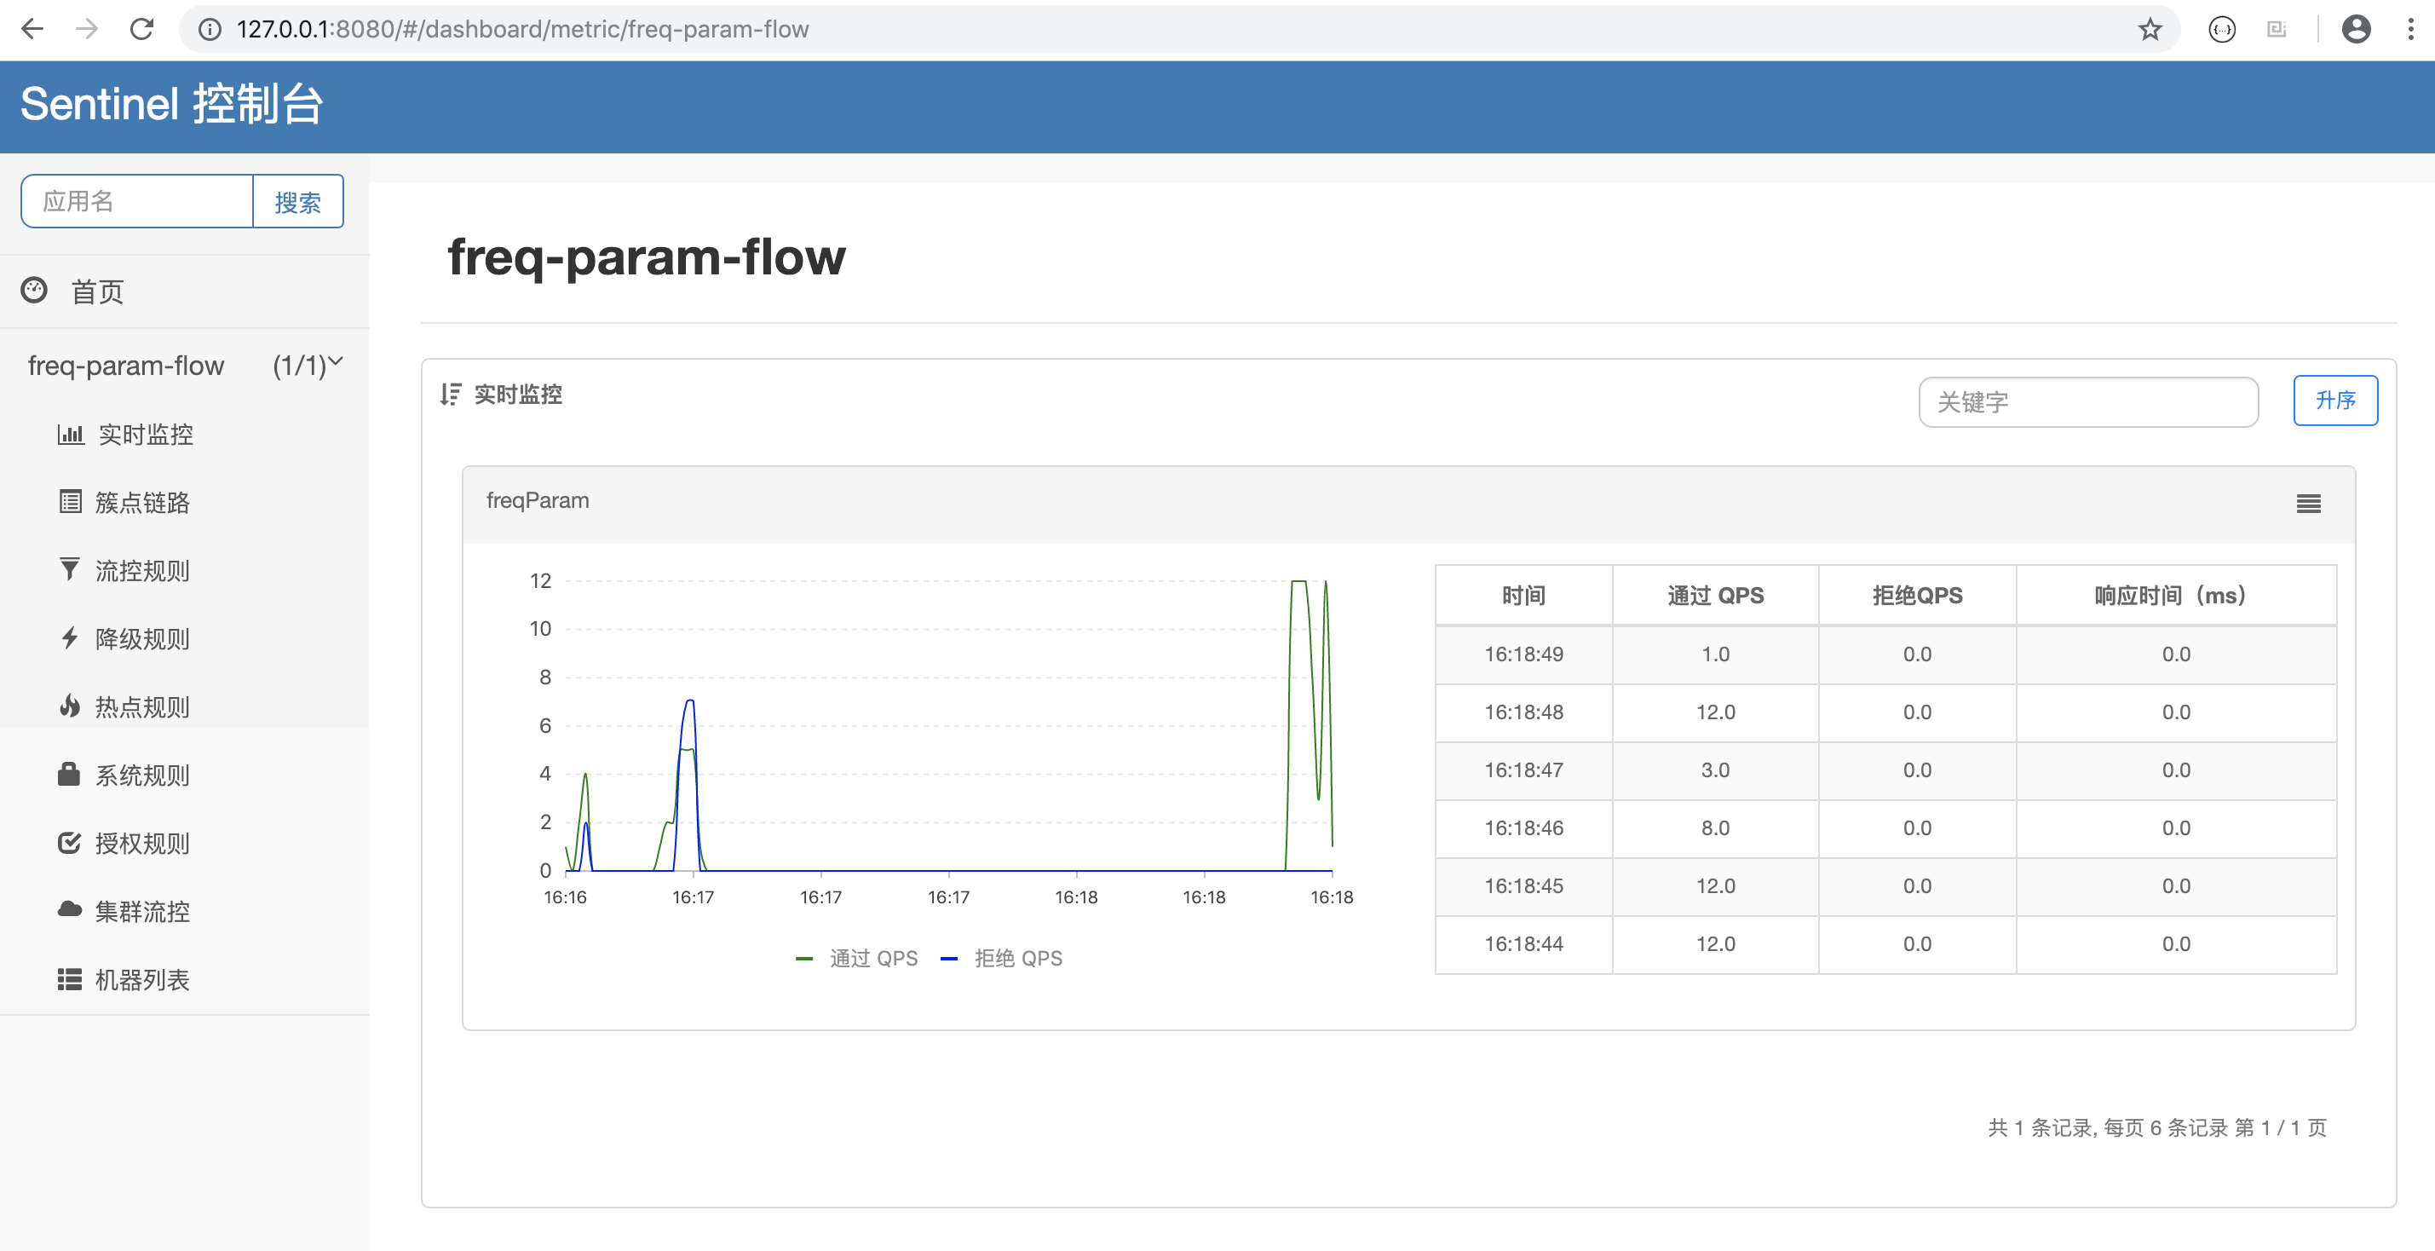2435x1251 pixels.
Task: Click the (1/1) machine count label
Action: coord(299,365)
